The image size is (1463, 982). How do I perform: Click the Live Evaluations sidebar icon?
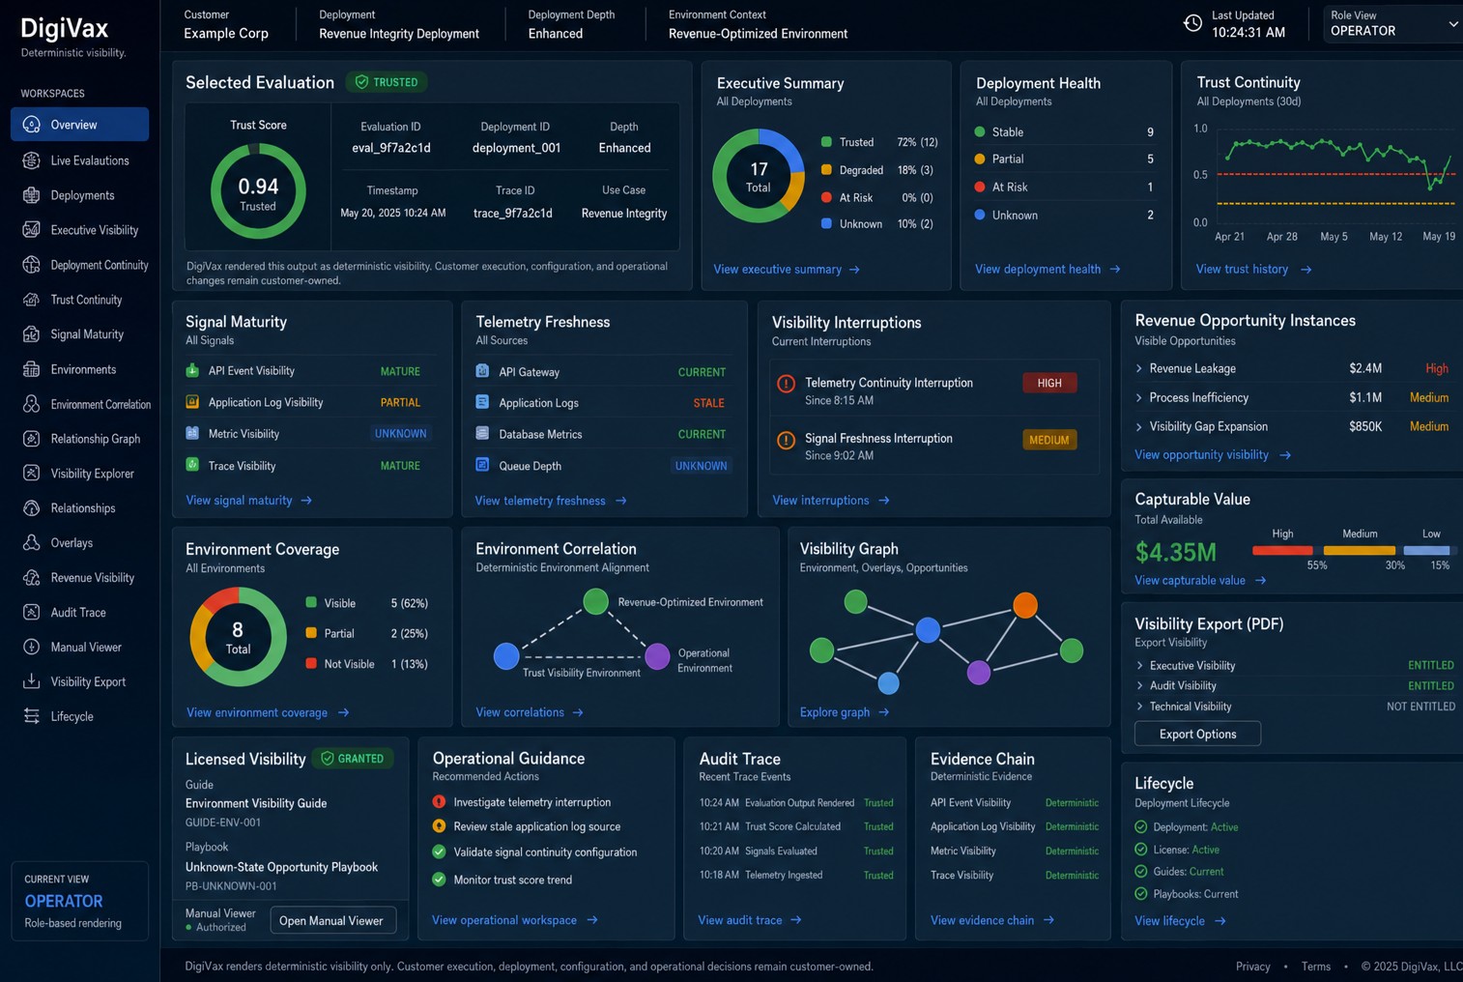coord(32,160)
